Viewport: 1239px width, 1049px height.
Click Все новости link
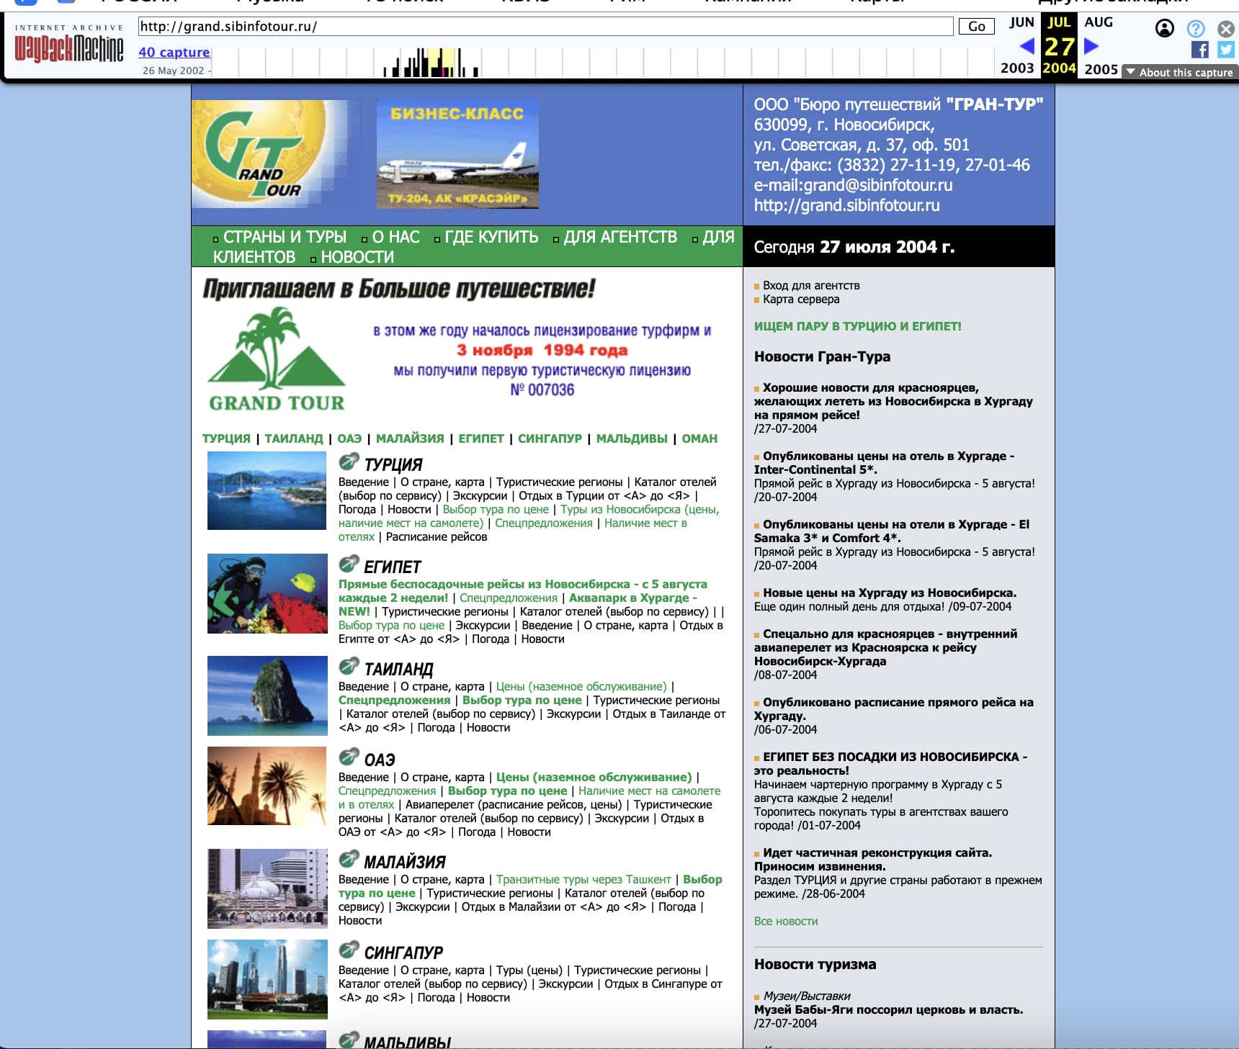[786, 921]
